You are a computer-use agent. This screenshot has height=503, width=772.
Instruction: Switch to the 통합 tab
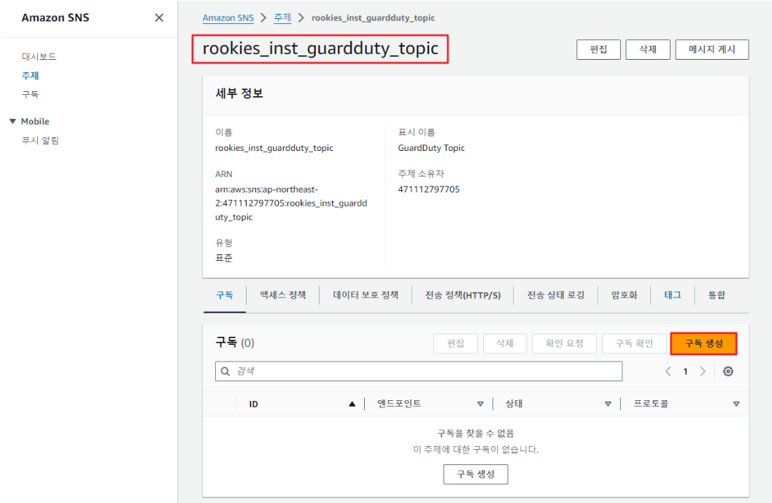[x=717, y=295]
